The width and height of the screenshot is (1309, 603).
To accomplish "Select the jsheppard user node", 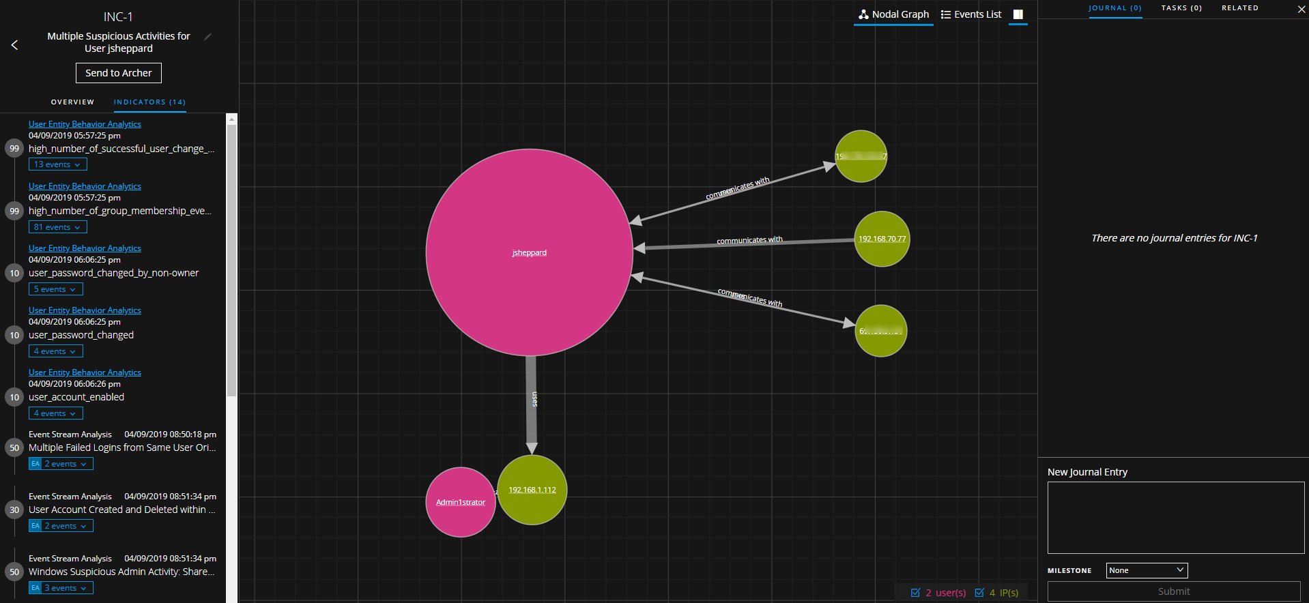I will coord(529,252).
